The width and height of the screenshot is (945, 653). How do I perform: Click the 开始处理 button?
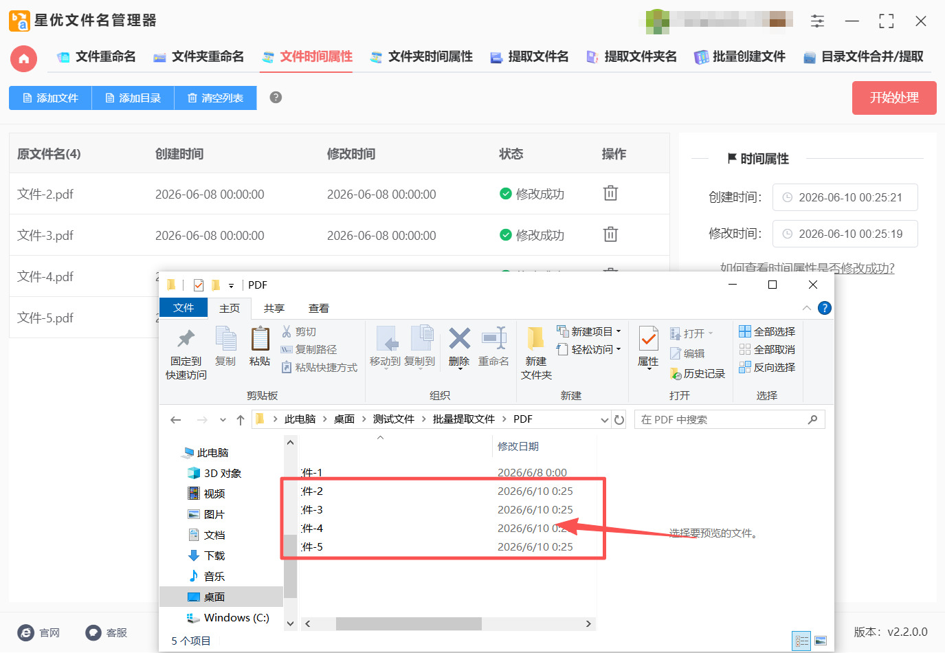894,98
